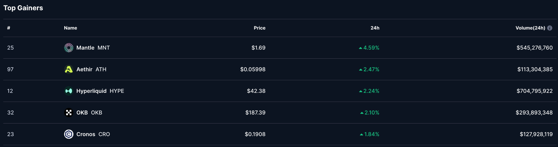Screen dimensions: 558x147
Task: Sort by Volume(24h) column header
Action: coord(530,28)
